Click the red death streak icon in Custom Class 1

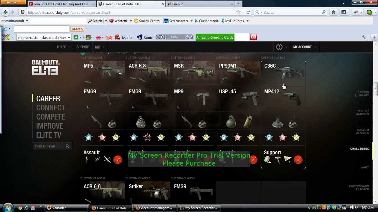click(x=118, y=160)
